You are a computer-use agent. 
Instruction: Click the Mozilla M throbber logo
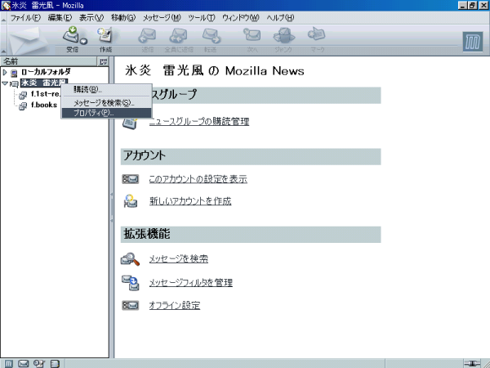coord(473,42)
